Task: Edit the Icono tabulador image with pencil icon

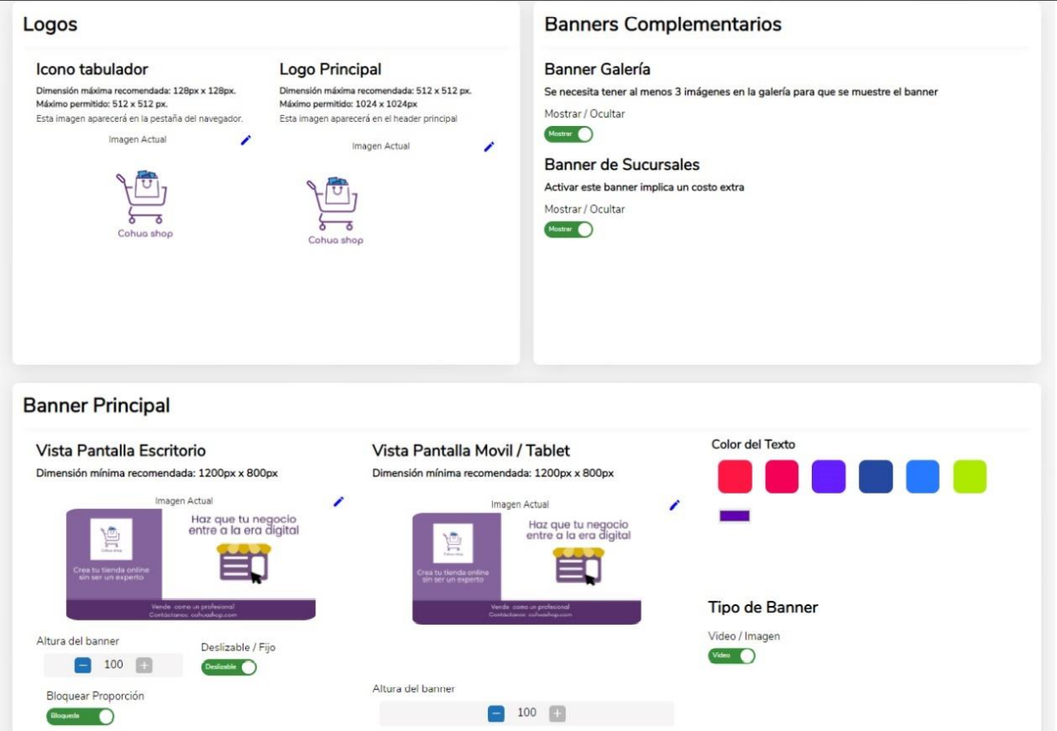Action: [x=246, y=141]
